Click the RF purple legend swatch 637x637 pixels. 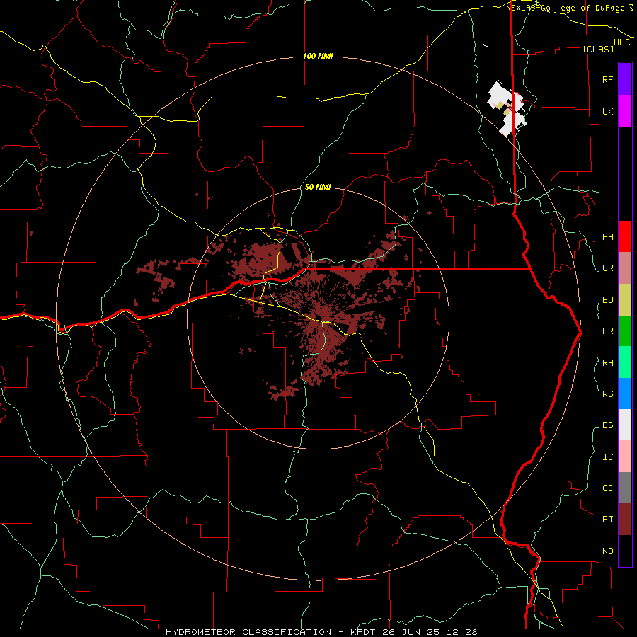click(x=625, y=79)
